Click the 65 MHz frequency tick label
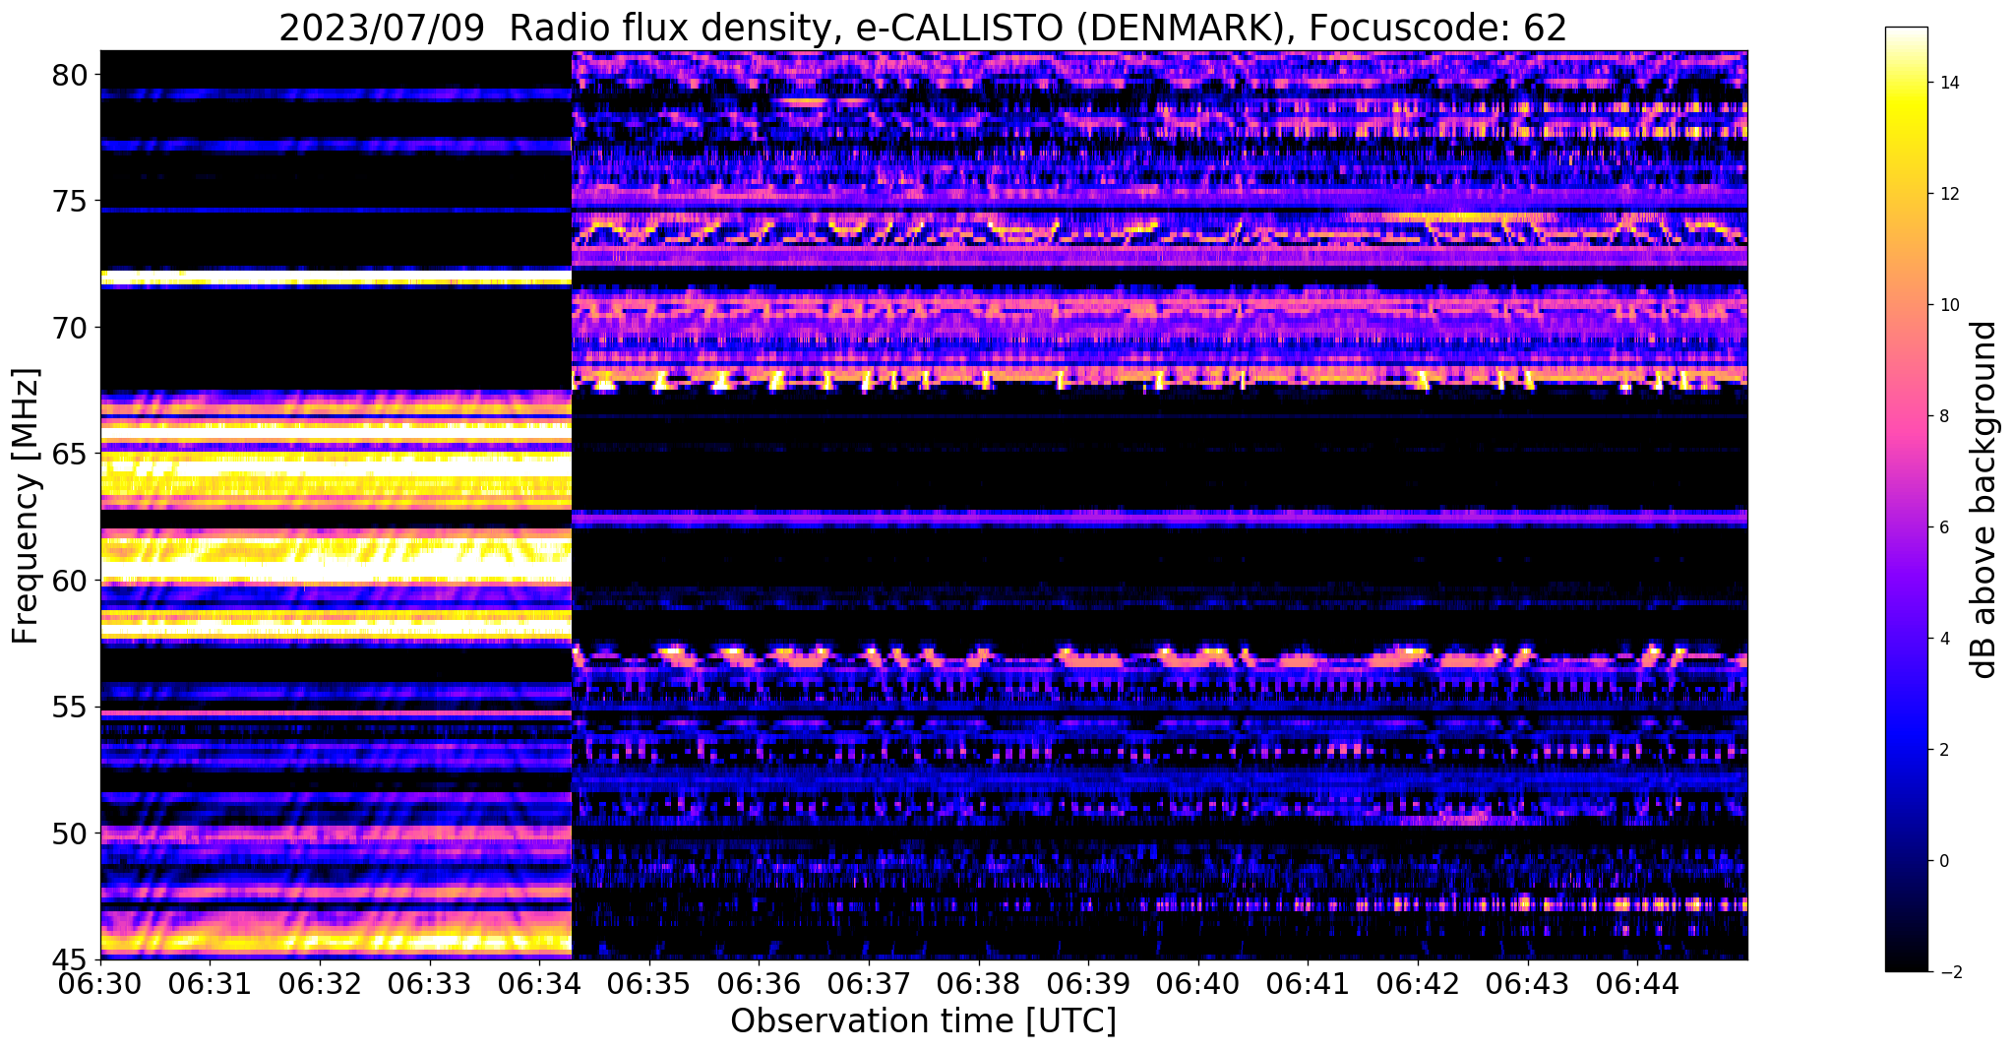Viewport: 2014px width, 1050px height. 70,455
